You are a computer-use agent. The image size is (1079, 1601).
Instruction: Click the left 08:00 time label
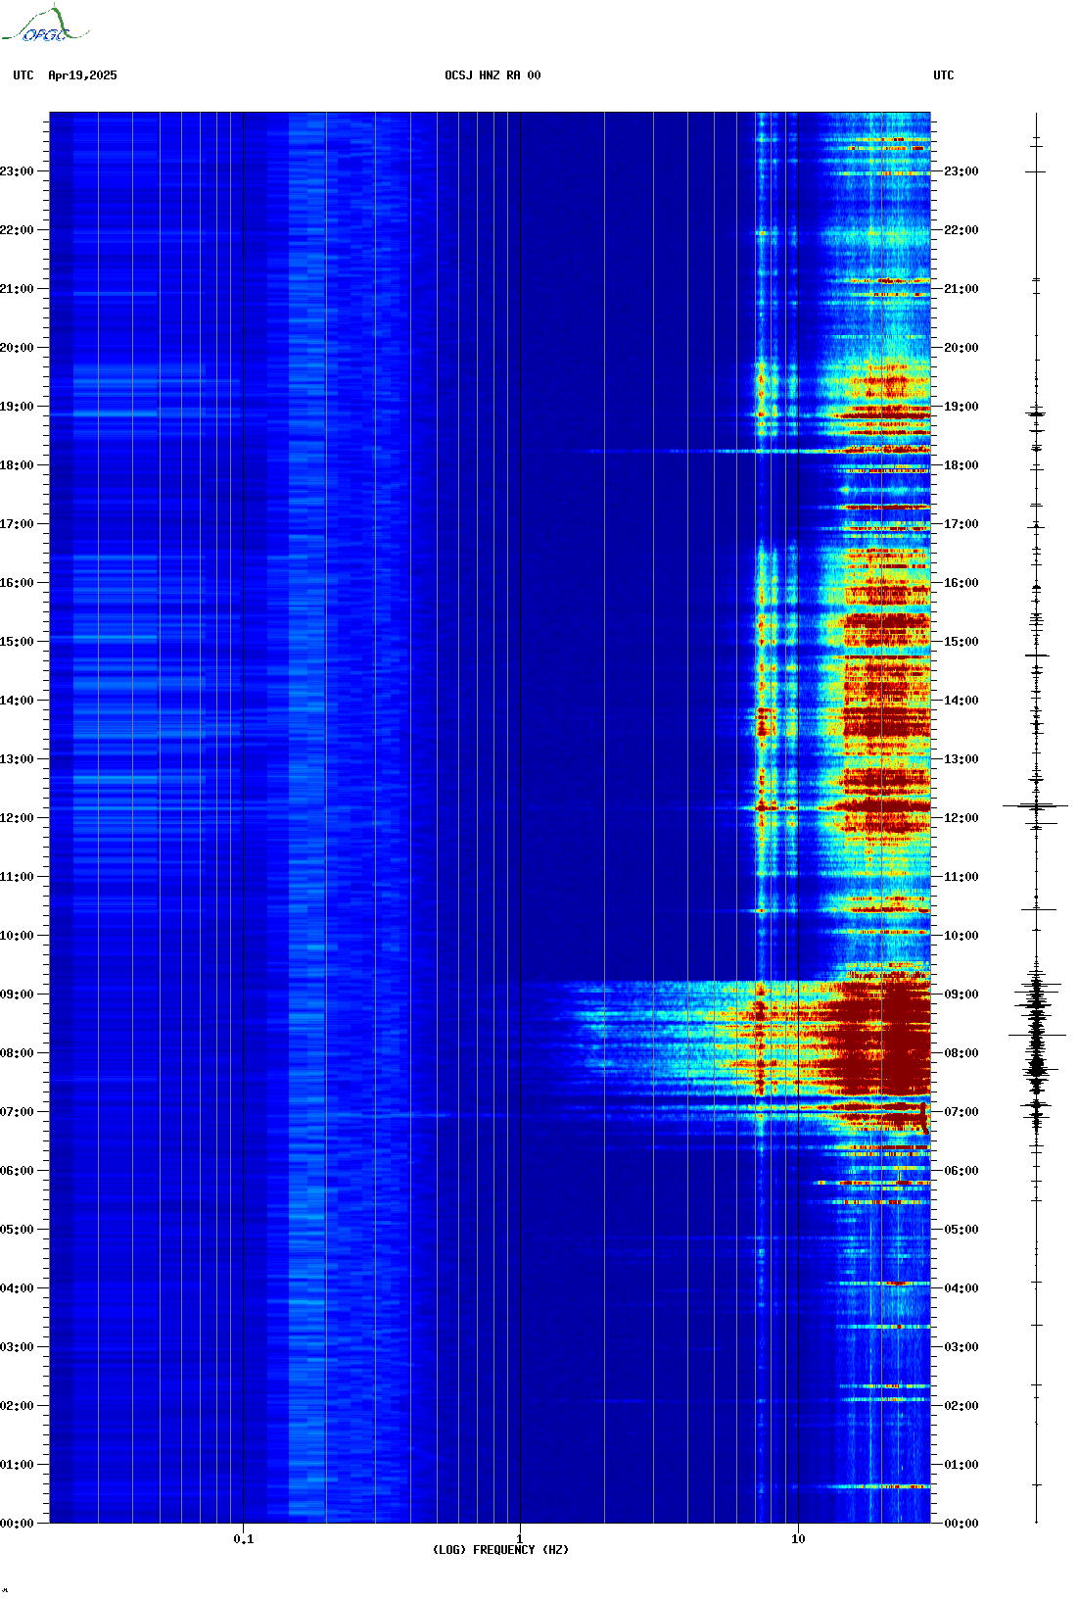point(17,1053)
